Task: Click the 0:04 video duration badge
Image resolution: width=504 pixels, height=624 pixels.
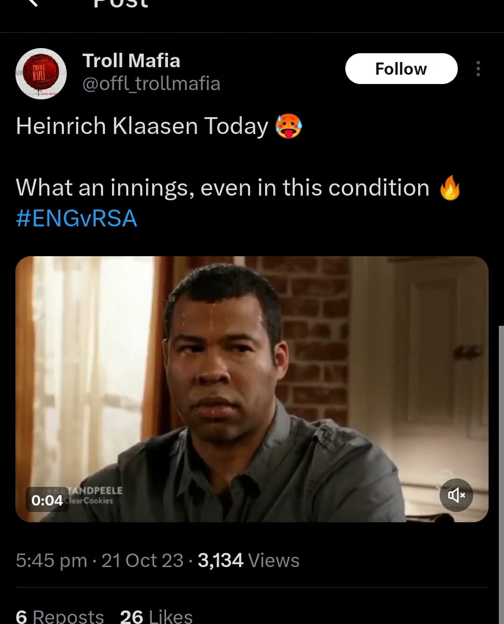Action: (x=47, y=500)
